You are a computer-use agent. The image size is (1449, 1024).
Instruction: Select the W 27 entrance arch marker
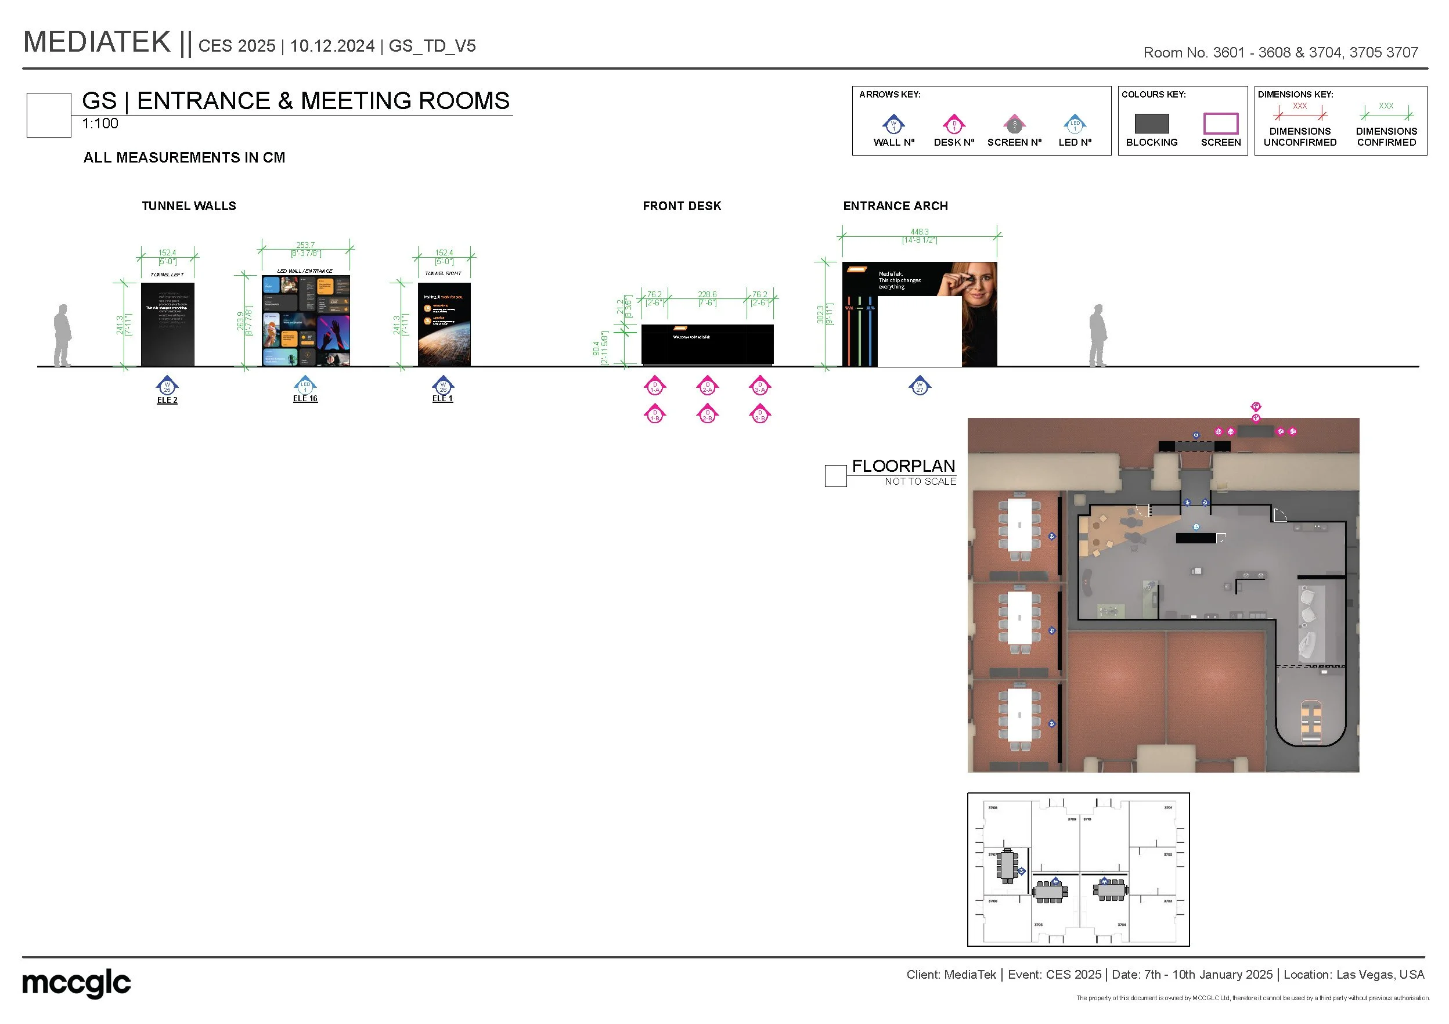(920, 385)
